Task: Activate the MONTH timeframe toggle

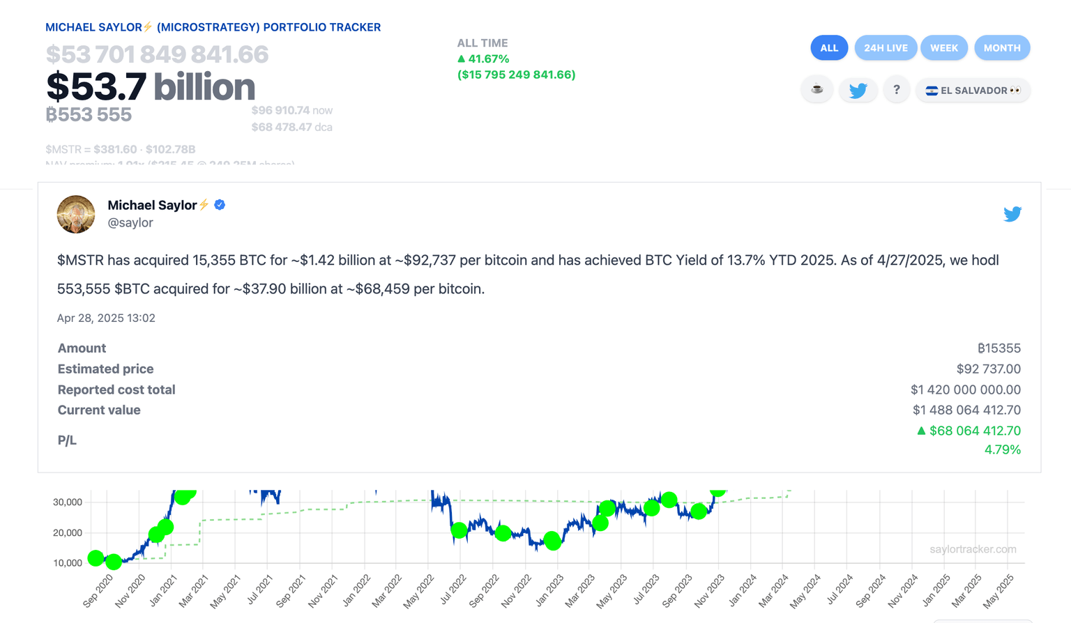Action: (1002, 47)
